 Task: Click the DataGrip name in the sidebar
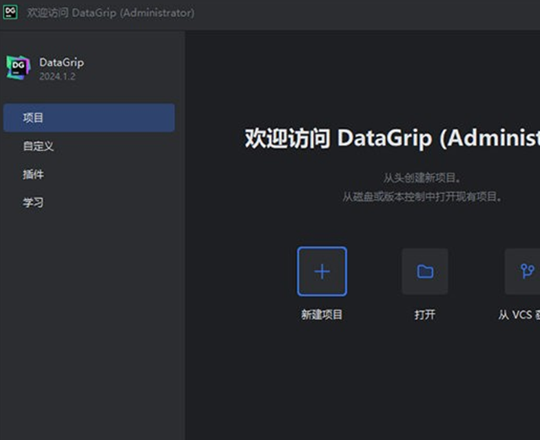(61, 63)
